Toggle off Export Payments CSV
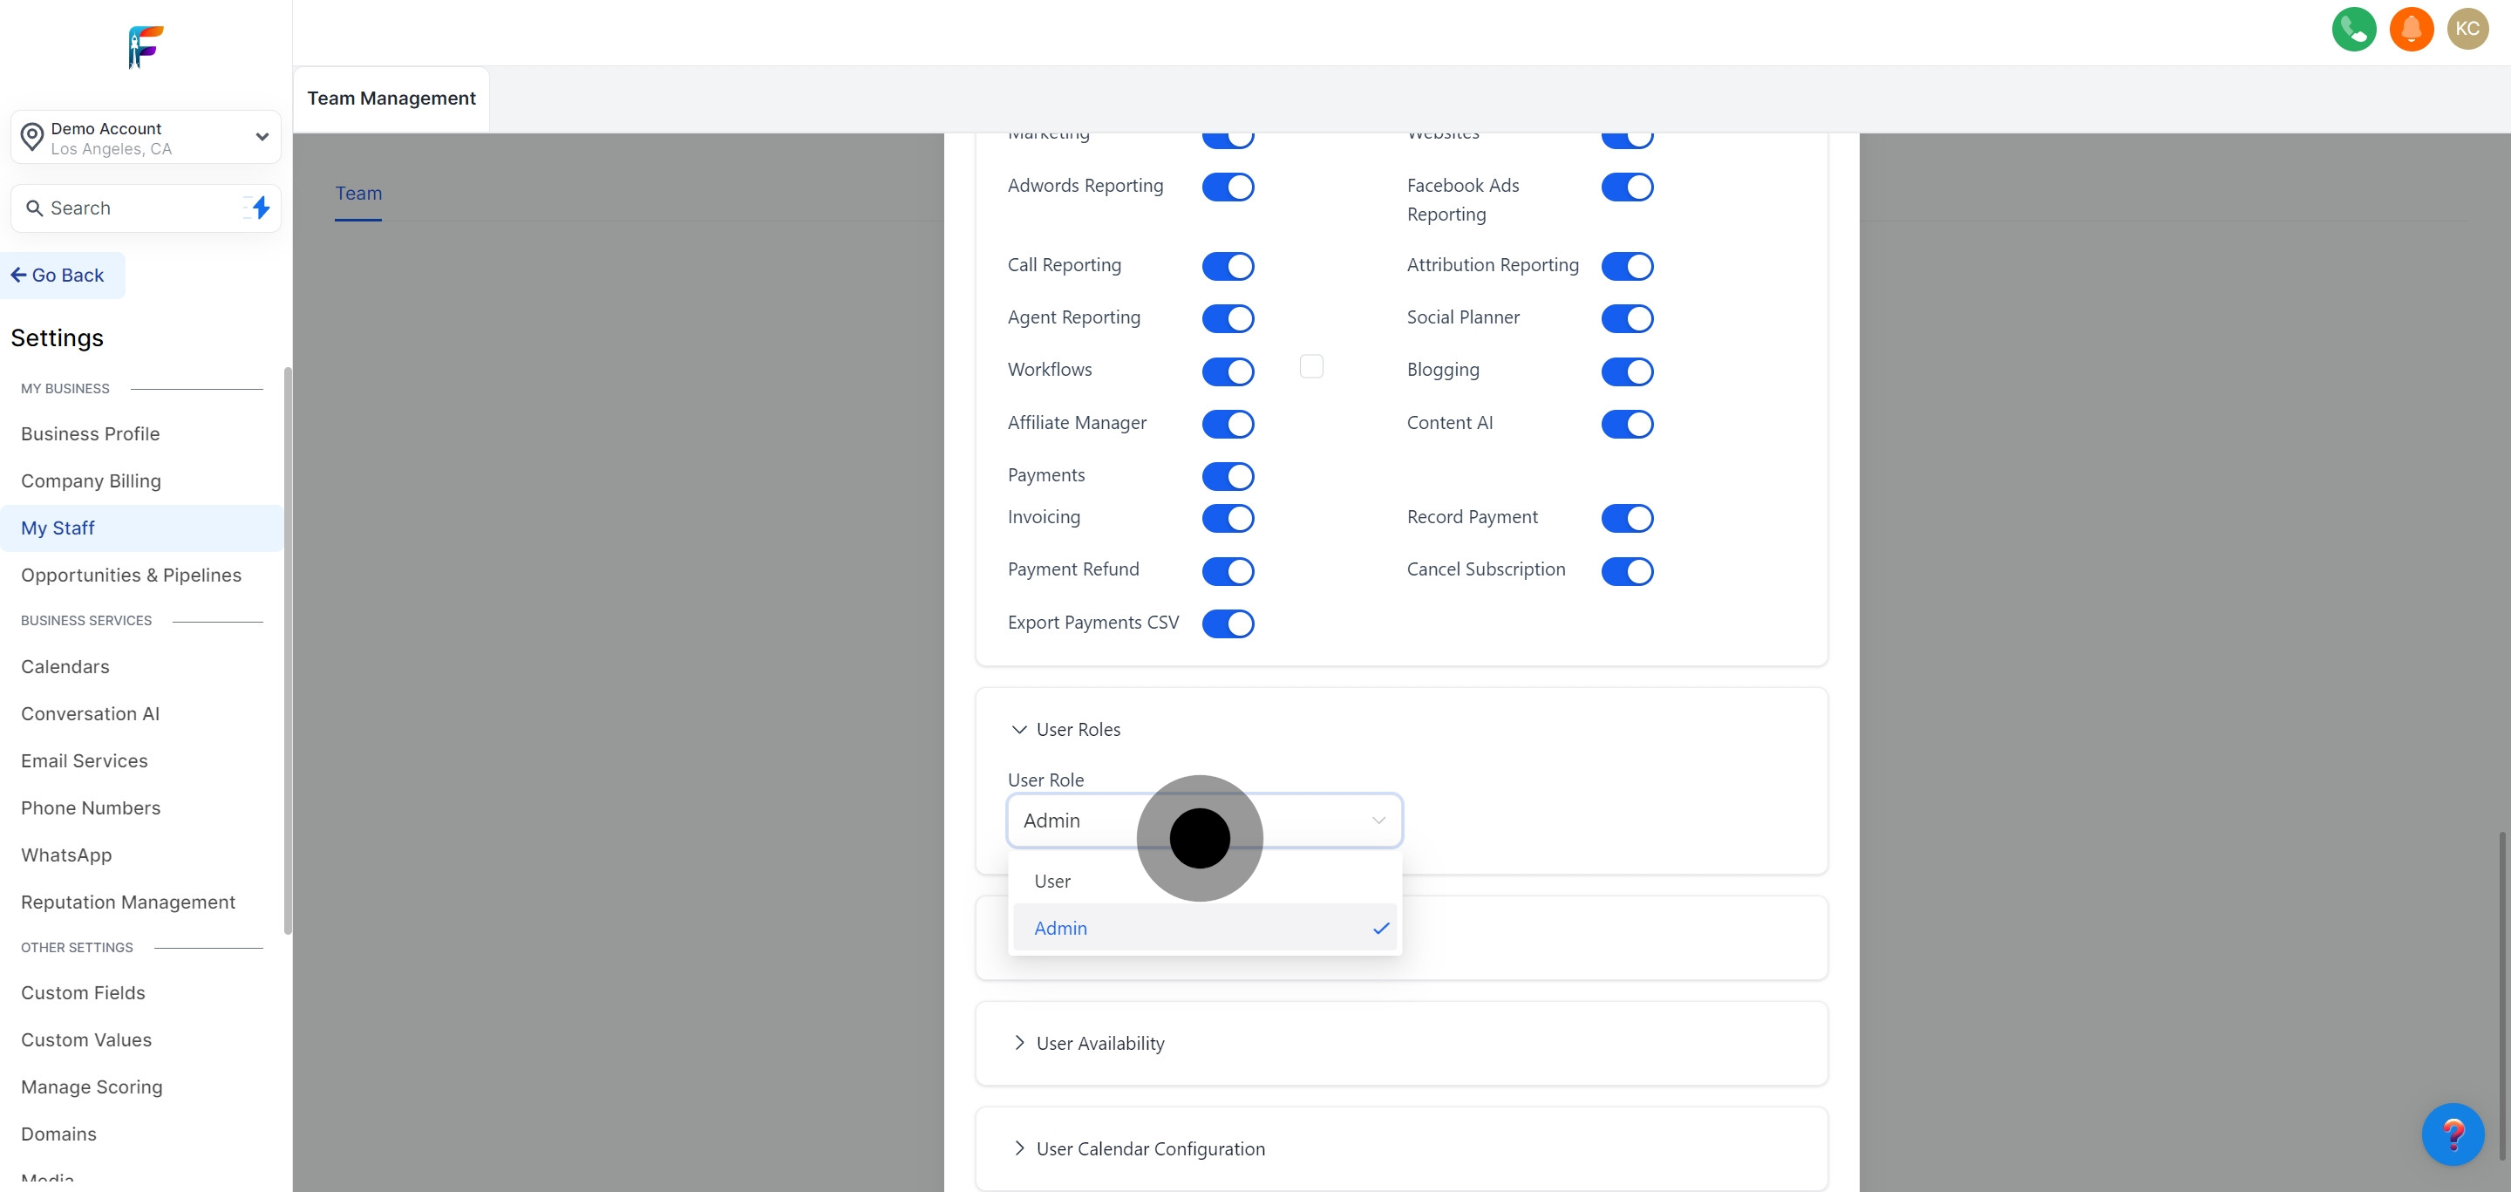Screen dimensions: 2511x1192 pyautogui.click(x=1228, y=623)
